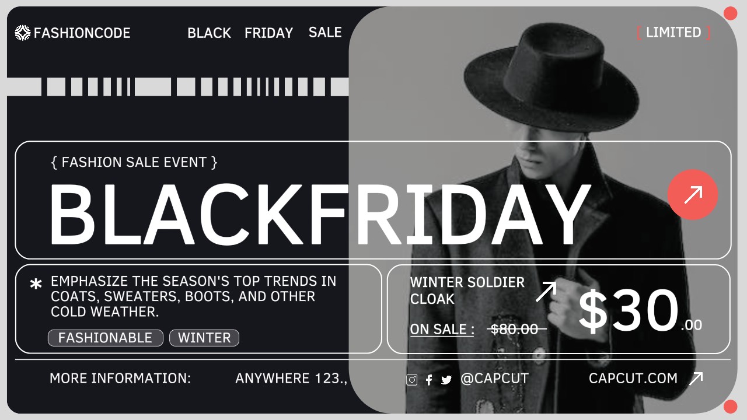This screenshot has width=747, height=420.
Task: Click the $30 sale price
Action: [629, 311]
